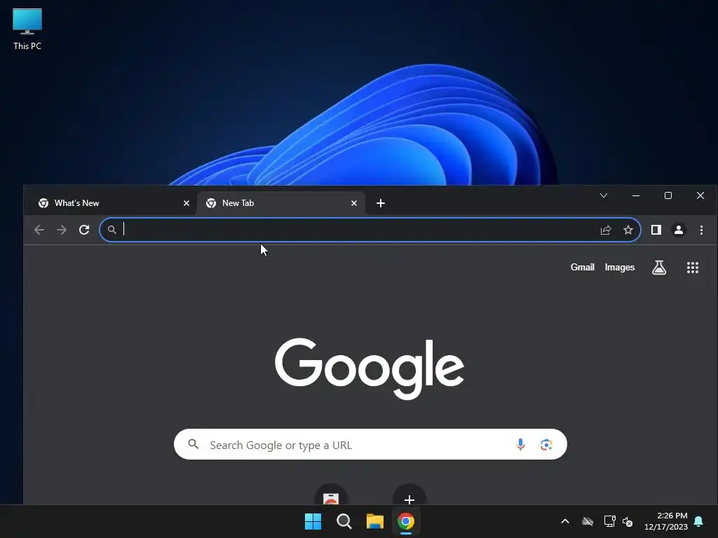Open File Explorer from taskbar
Screen dimensions: 718x538
(374, 521)
